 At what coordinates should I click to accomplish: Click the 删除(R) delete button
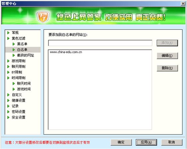[167, 68]
